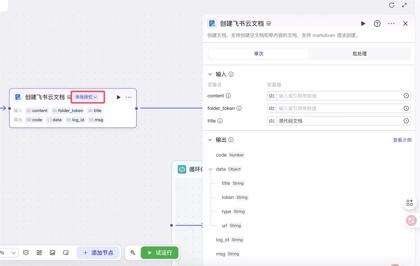Switch to the 批处理 tab
Image resolution: width=420 pixels, height=266 pixels.
[x=360, y=54]
